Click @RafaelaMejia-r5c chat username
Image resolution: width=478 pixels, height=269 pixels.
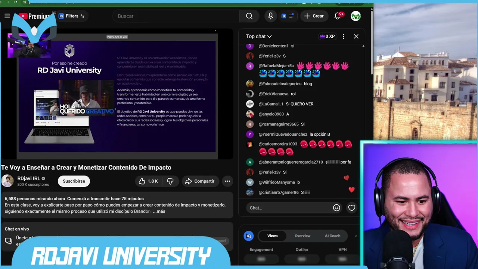pyautogui.click(x=276, y=66)
